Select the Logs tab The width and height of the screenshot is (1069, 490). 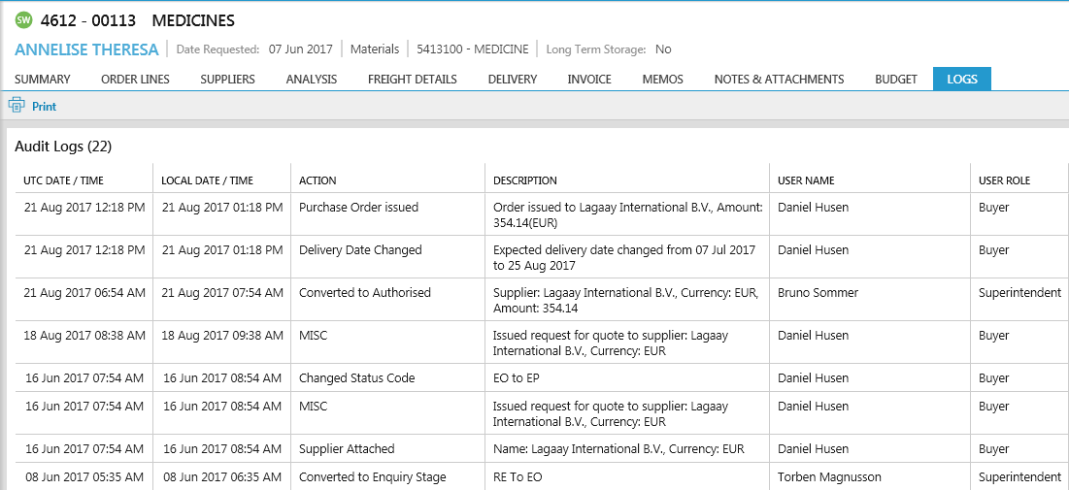[x=961, y=80]
